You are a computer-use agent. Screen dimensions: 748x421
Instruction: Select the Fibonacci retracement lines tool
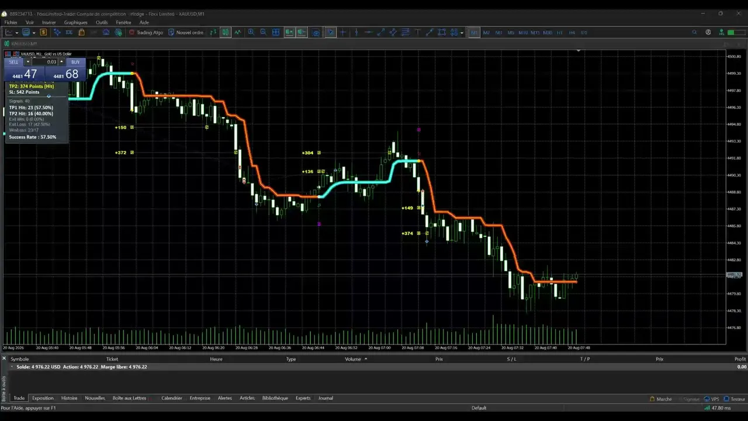click(406, 32)
